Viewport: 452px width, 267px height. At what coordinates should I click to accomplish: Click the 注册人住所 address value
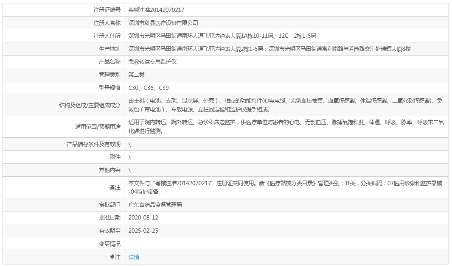coord(222,36)
